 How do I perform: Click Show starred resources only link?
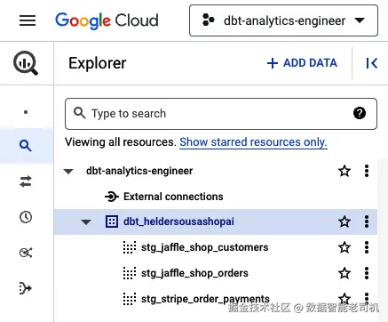(253, 142)
